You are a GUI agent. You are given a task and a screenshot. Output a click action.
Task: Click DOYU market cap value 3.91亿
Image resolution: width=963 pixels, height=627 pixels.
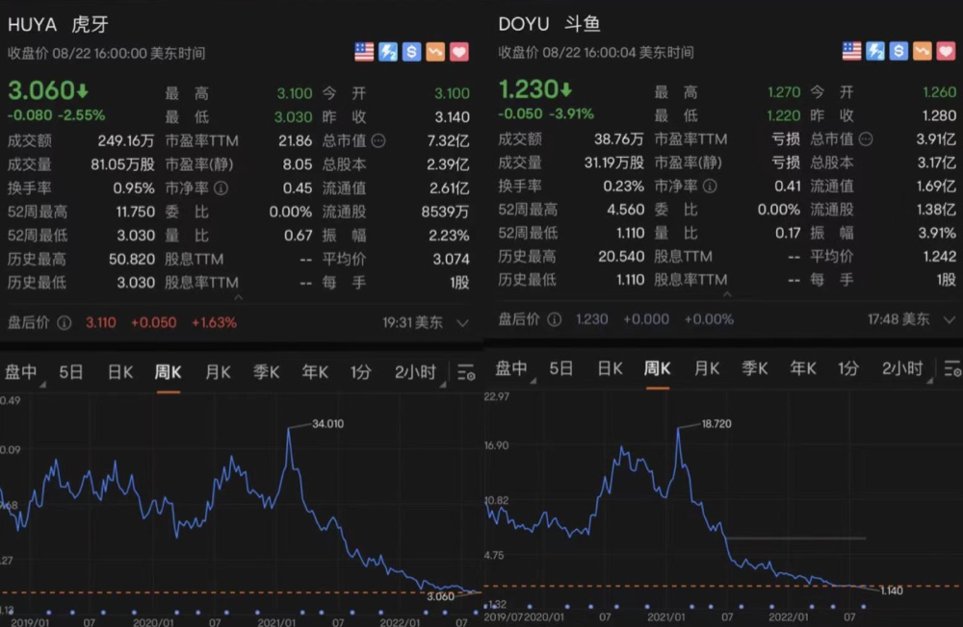point(936,139)
